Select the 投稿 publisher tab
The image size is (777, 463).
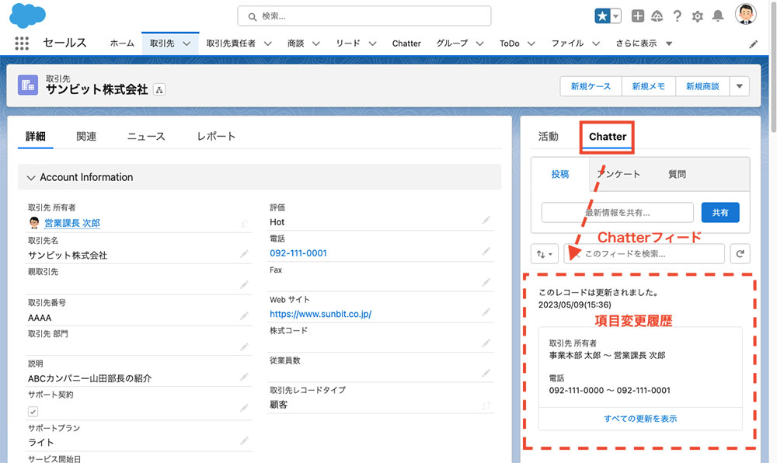pos(560,174)
